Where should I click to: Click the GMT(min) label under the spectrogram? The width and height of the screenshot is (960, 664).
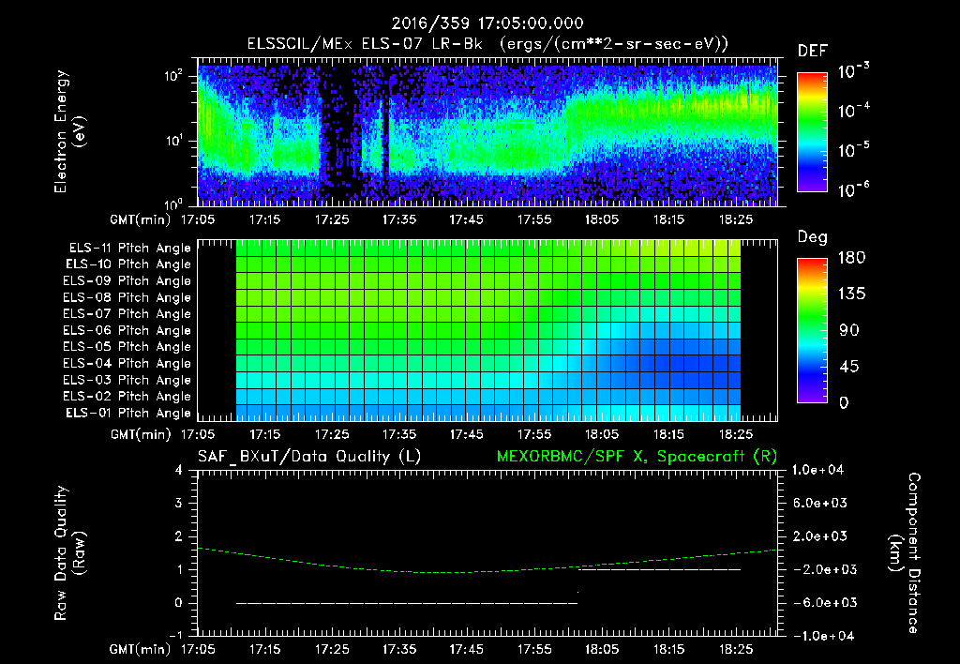click(x=141, y=219)
